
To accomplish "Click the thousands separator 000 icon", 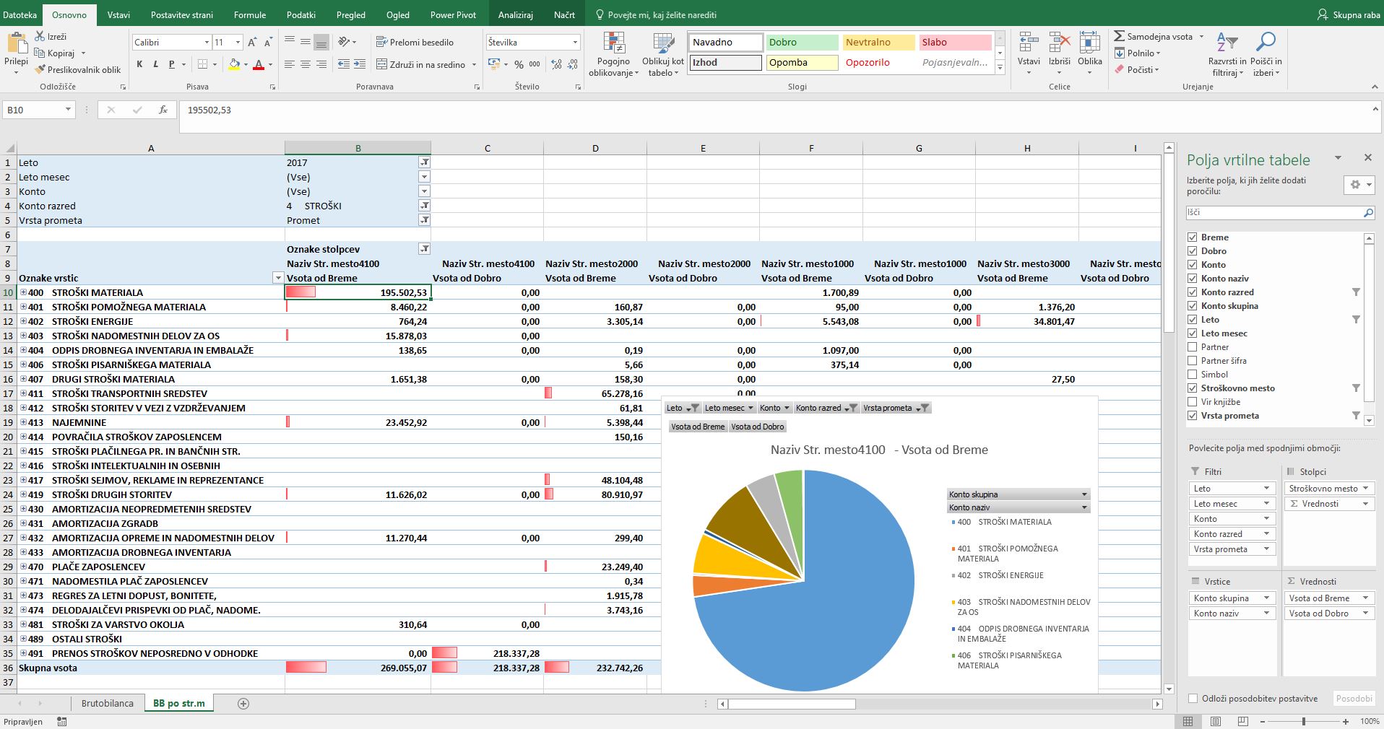I will (535, 64).
